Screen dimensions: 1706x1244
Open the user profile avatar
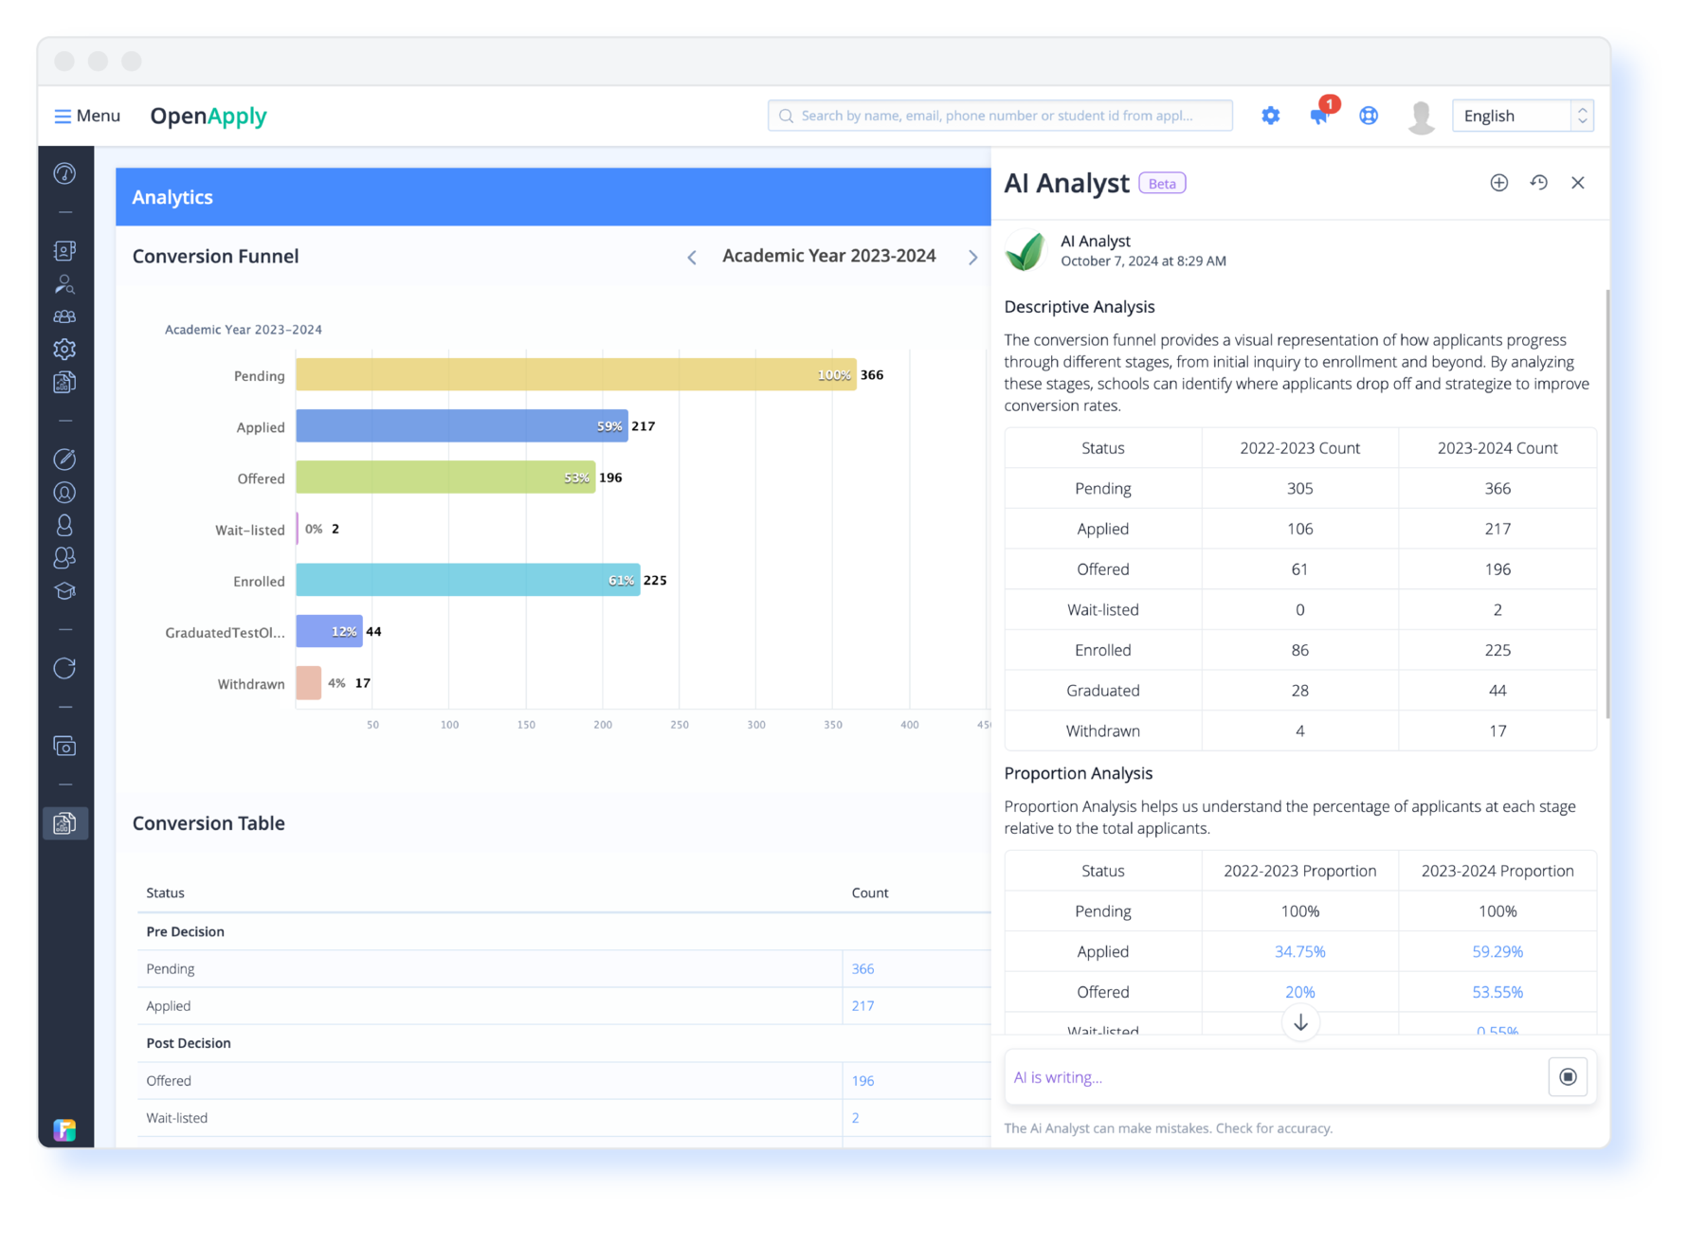coord(1421,117)
